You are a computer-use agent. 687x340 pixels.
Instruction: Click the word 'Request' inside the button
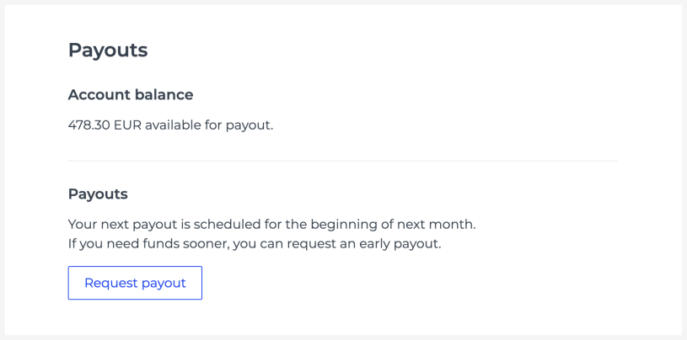point(110,283)
